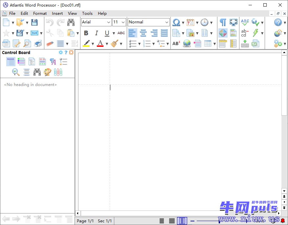Viewport: 288px width, 225px height.
Task: Click the Page 1/1 status bar indicator
Action: pyautogui.click(x=85, y=221)
